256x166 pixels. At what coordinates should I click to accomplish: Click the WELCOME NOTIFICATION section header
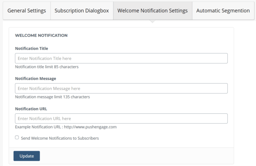[x=41, y=35]
